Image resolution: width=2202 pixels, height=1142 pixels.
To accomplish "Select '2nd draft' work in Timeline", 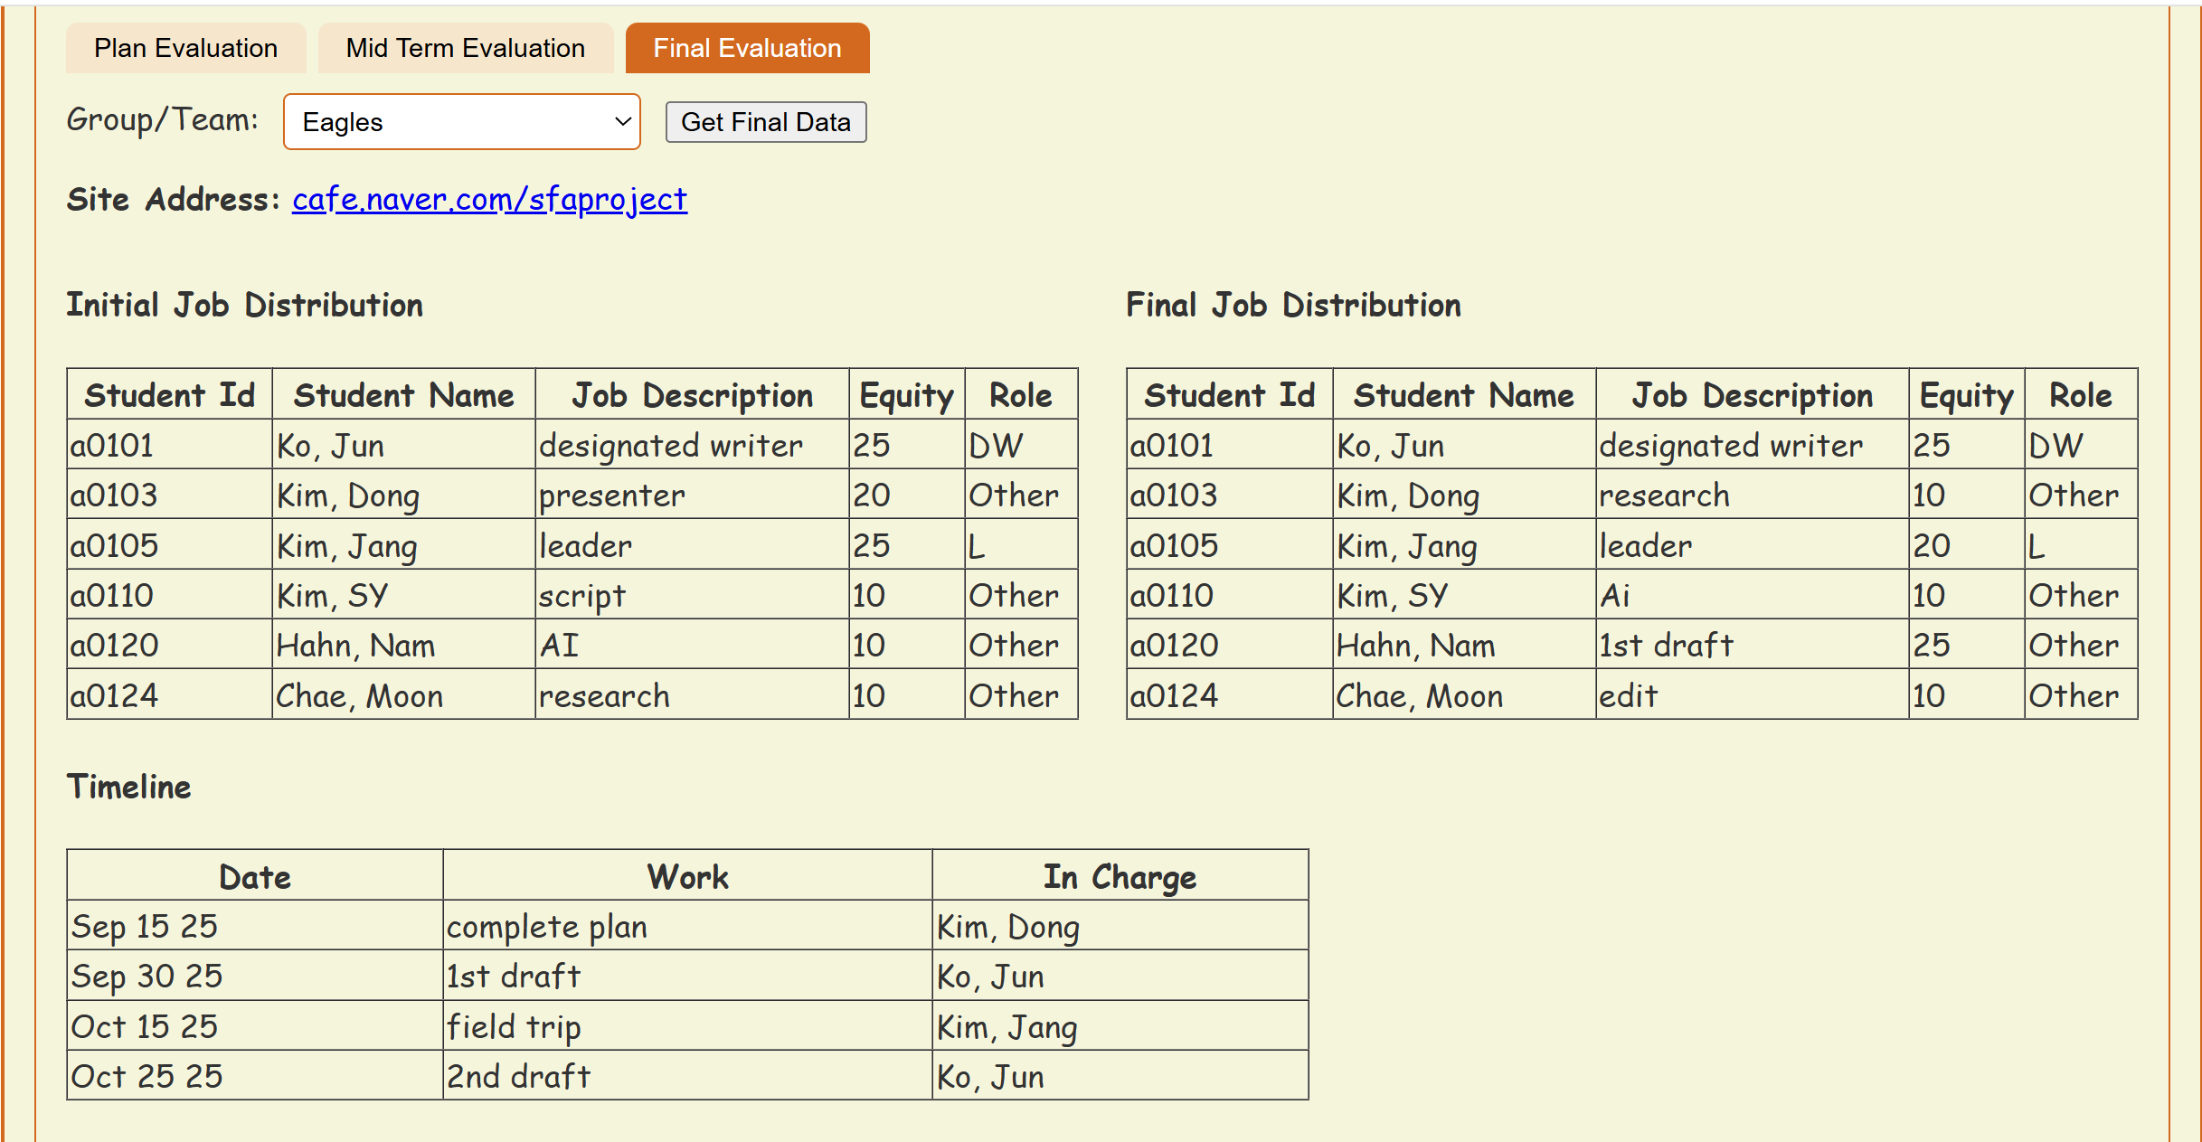I will pos(518,1076).
